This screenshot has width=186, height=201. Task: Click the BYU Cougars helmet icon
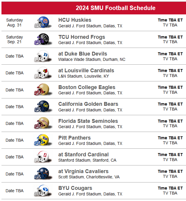coord(43,190)
